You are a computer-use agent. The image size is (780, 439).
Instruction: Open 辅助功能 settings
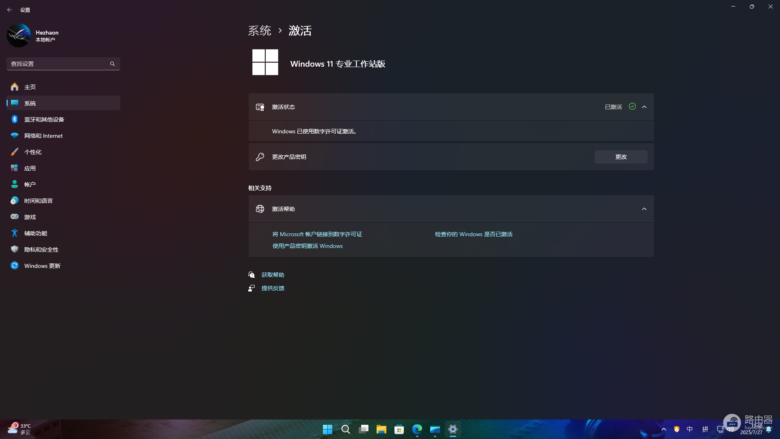(x=63, y=233)
